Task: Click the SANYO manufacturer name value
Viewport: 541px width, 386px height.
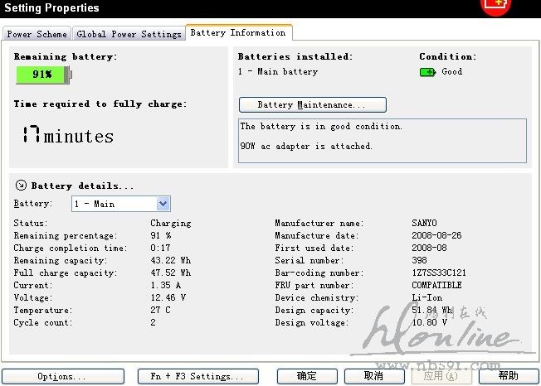Action: tap(424, 224)
